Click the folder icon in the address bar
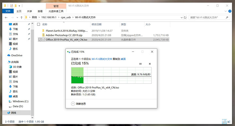The image size is (235, 126). tap(26, 17)
